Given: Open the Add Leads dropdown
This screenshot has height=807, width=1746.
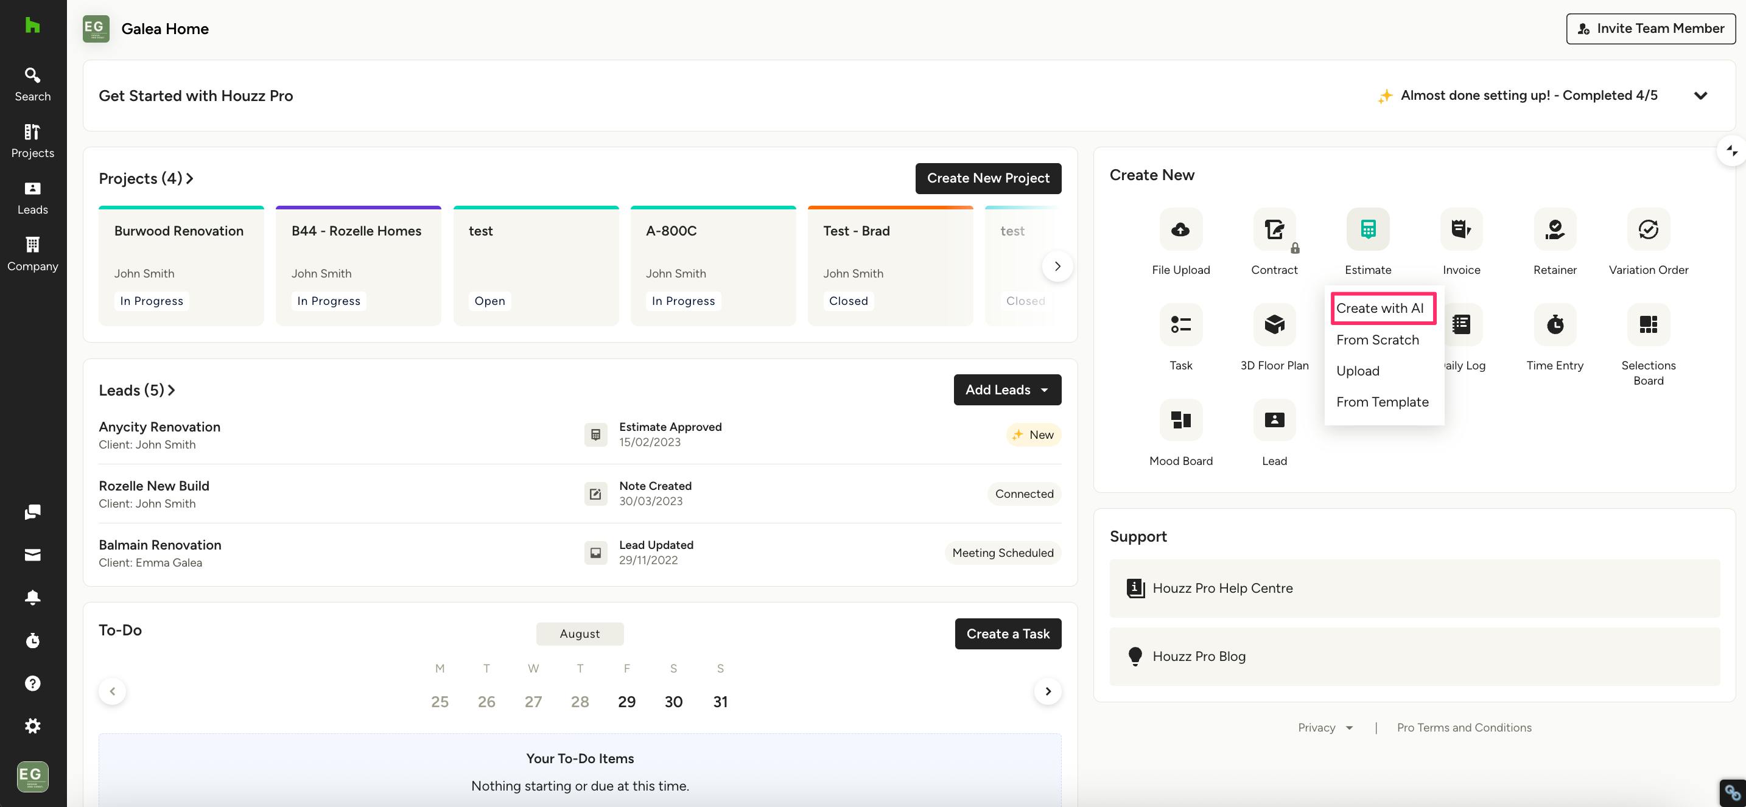Looking at the screenshot, I should [x=1006, y=390].
